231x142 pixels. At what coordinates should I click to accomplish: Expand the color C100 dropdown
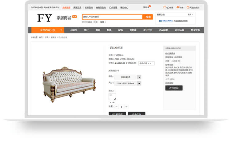click(x=139, y=77)
